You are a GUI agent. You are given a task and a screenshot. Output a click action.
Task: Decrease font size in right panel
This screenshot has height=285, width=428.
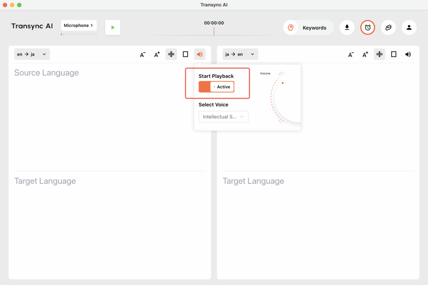[x=351, y=54]
